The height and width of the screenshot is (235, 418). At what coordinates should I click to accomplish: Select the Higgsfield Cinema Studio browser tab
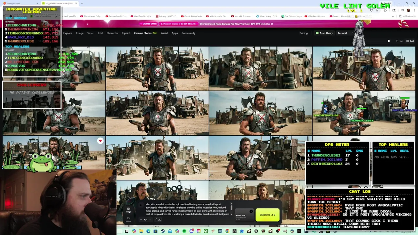59,3
